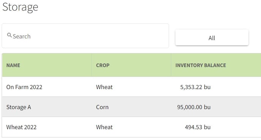Select Wheat crop cell for On Farm 2022
Screen dimensions: 261x140
[104, 87]
